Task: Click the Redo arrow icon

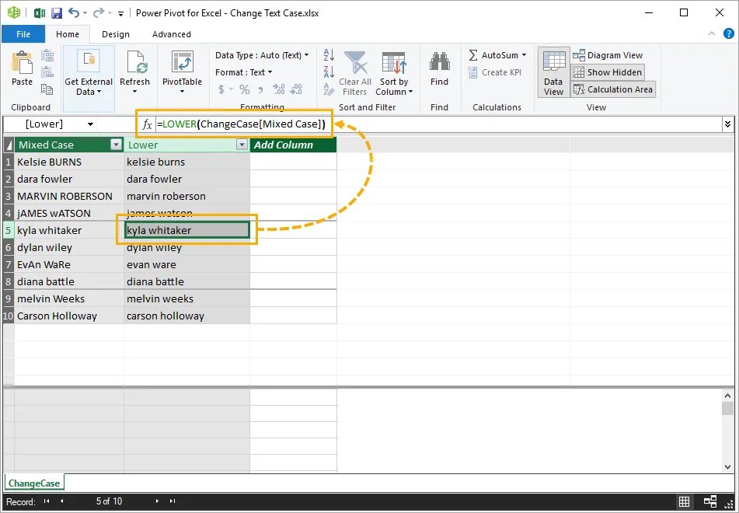Action: tap(98, 12)
